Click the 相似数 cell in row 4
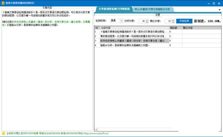 pos(176,45)
